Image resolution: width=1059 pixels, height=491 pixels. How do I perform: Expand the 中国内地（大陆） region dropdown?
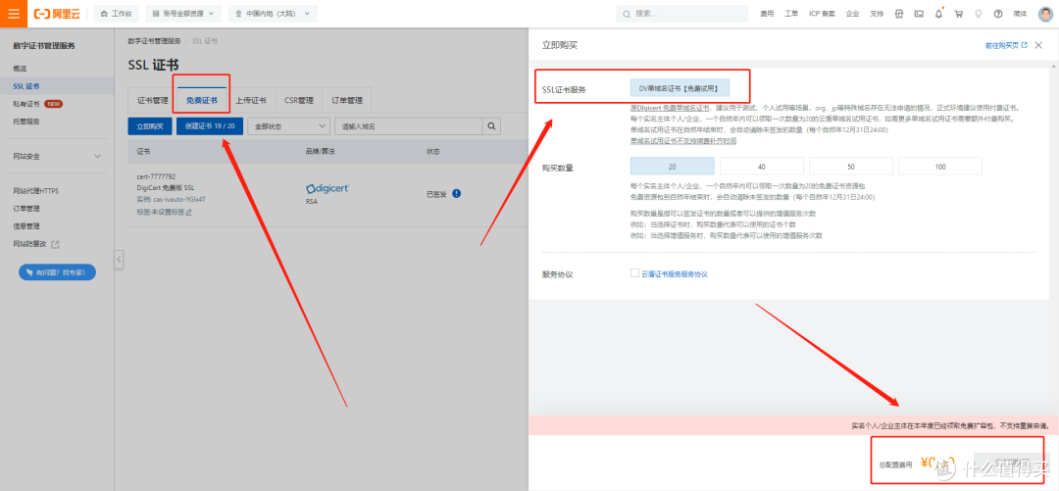tap(273, 14)
